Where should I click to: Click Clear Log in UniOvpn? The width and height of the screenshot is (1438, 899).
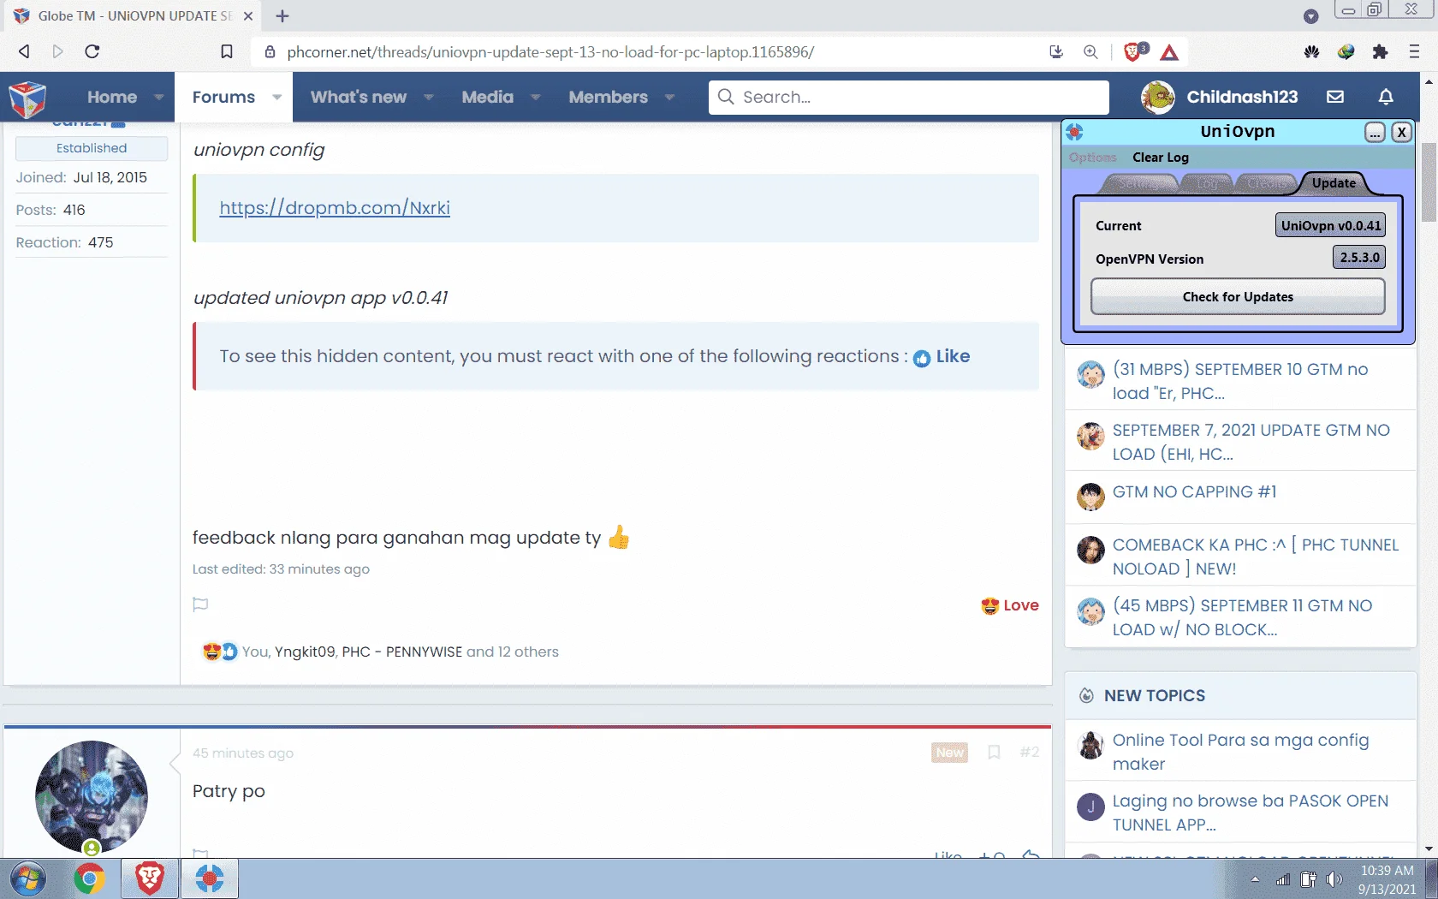(1161, 158)
